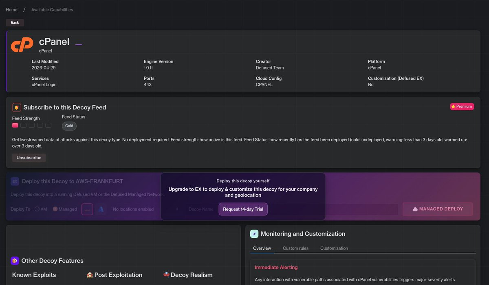Click the Managed Deploy button
The width and height of the screenshot is (489, 285).
(x=438, y=209)
